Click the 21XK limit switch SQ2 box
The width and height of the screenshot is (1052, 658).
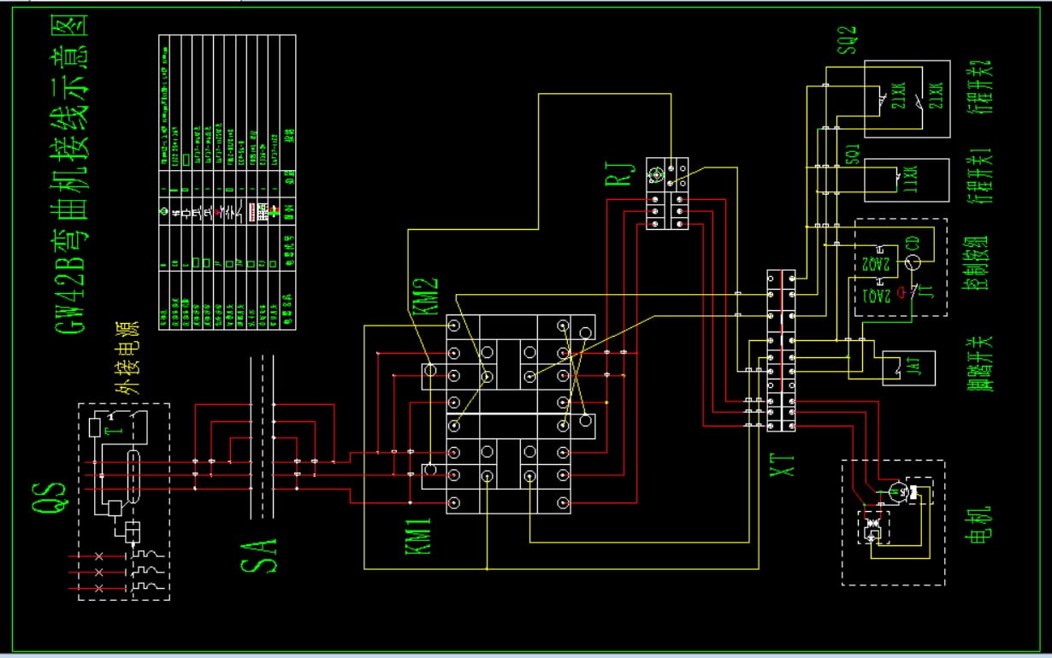coord(907,99)
